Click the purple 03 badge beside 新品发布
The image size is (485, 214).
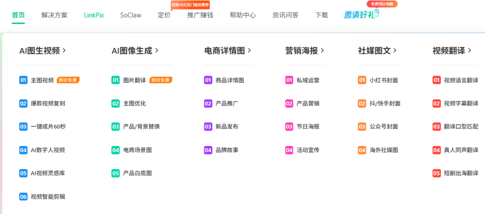click(x=208, y=127)
